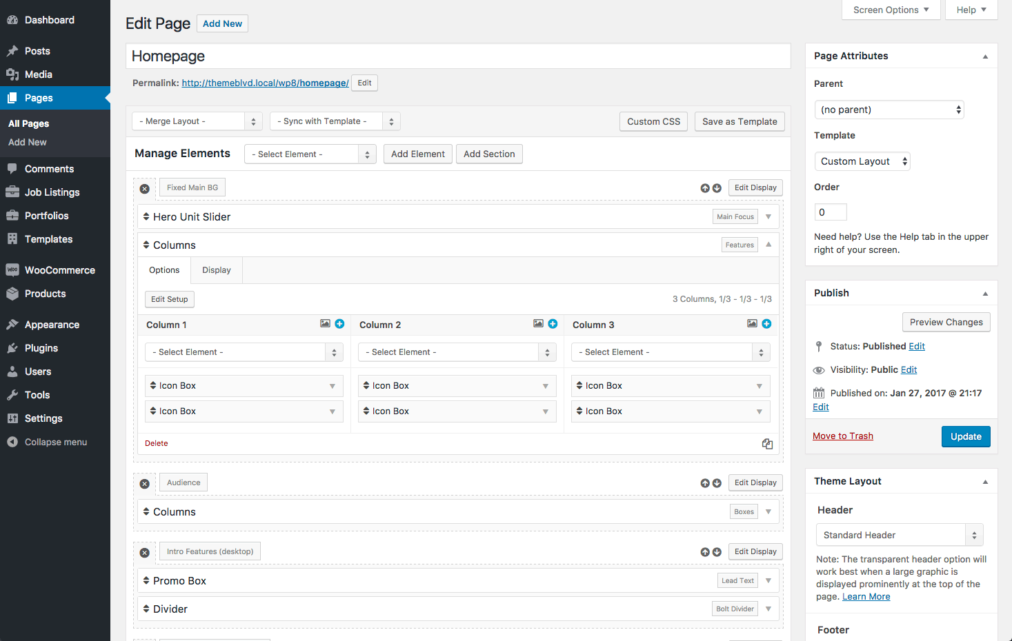Move Audience section down
Viewport: 1012px width, 641px height.
(717, 483)
